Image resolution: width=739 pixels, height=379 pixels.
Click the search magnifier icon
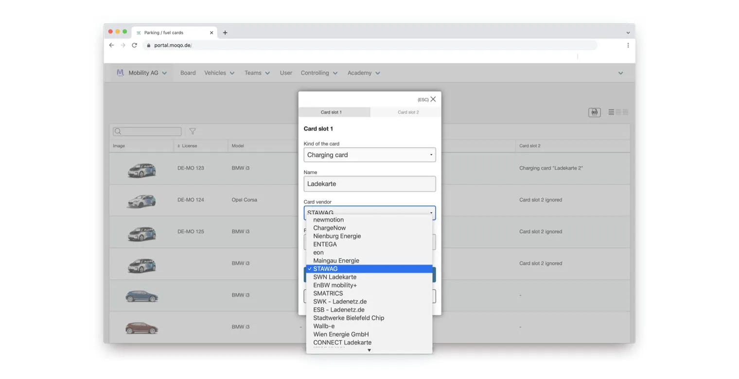pyautogui.click(x=118, y=132)
